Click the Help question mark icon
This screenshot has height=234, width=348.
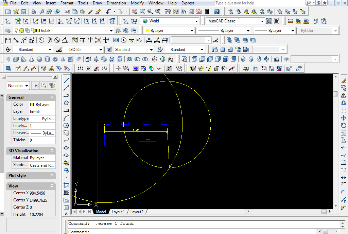pyautogui.click(x=217, y=12)
